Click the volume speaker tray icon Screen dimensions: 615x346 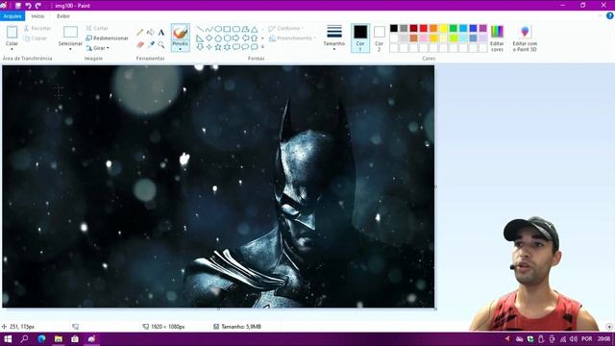tap(574, 339)
